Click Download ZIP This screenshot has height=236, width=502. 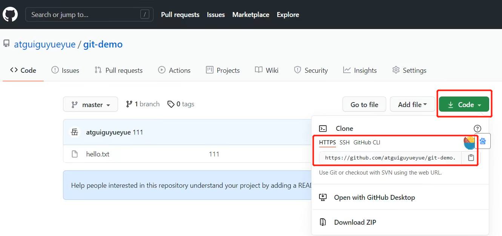(x=355, y=222)
